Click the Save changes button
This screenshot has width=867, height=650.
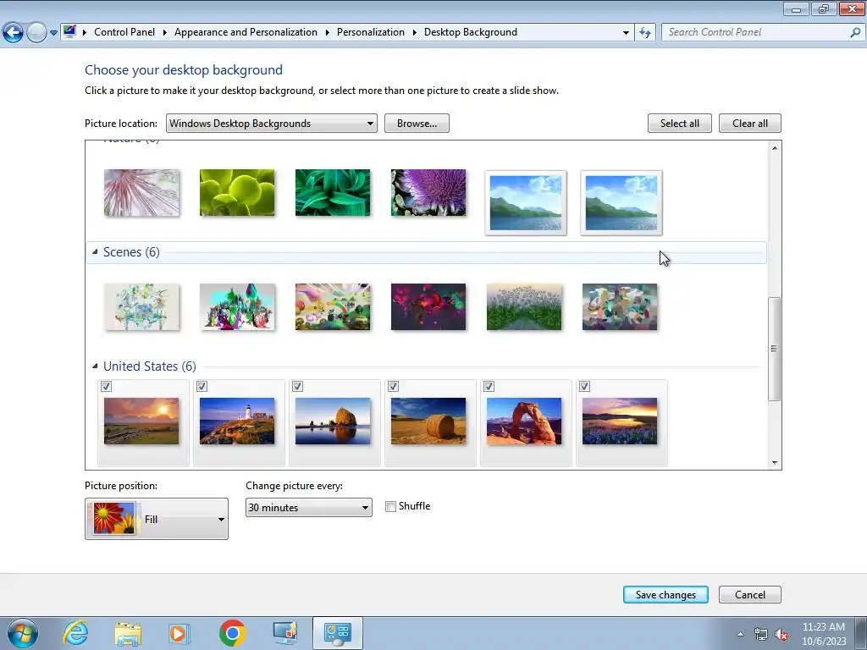coord(665,595)
